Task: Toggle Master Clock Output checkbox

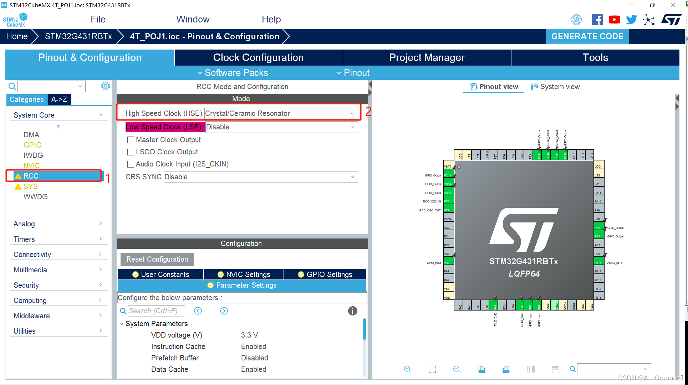Action: click(130, 140)
